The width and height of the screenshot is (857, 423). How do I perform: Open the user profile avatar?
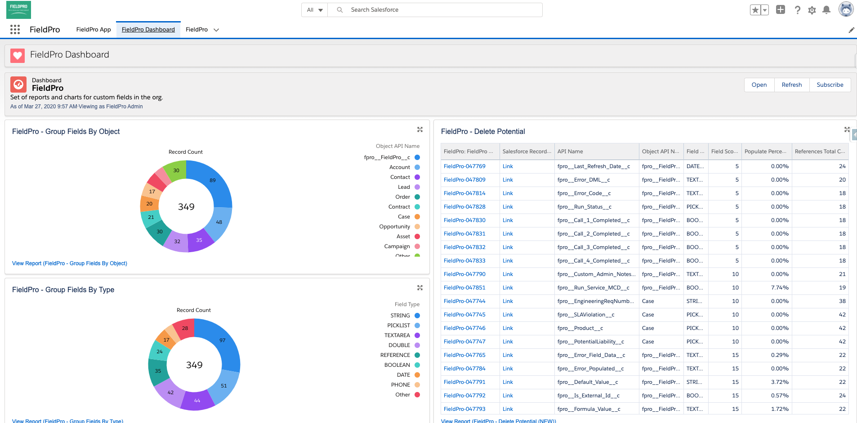[x=846, y=9]
